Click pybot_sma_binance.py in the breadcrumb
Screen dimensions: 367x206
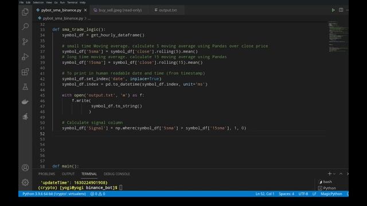click(63, 18)
